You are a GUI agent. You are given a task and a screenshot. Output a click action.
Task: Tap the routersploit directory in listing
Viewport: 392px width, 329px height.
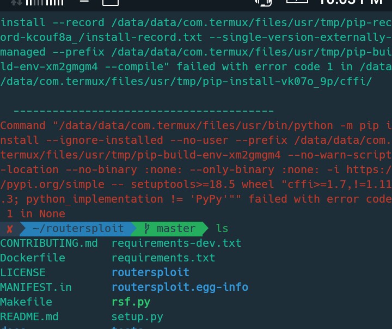150,272
